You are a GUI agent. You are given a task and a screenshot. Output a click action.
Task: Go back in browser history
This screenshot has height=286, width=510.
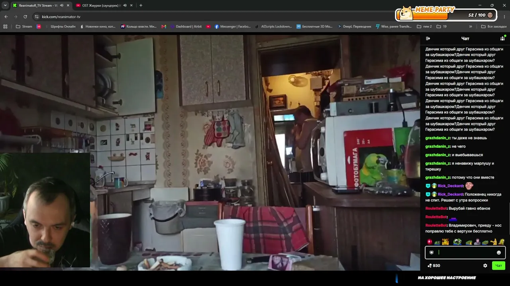click(x=6, y=17)
